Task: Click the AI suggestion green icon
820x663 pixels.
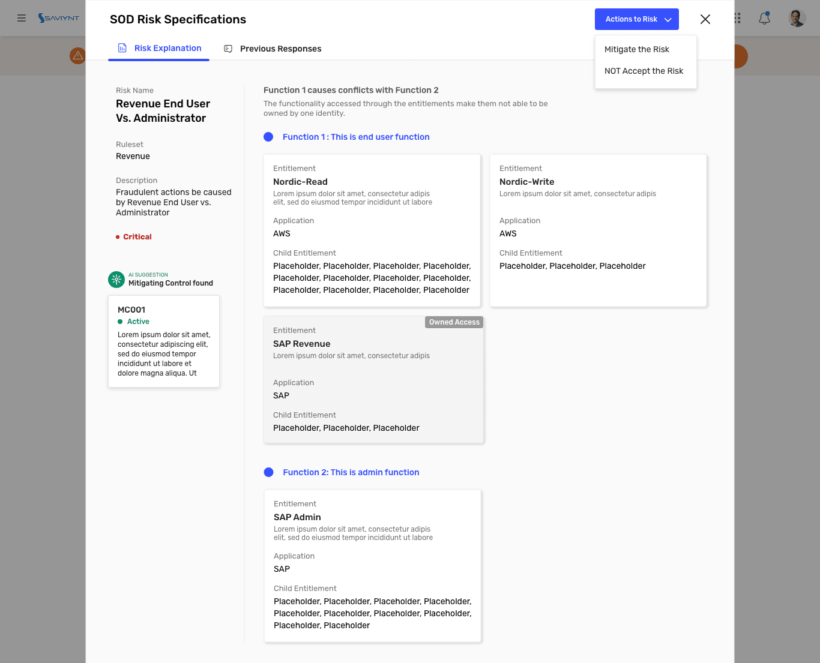Action: (x=116, y=280)
